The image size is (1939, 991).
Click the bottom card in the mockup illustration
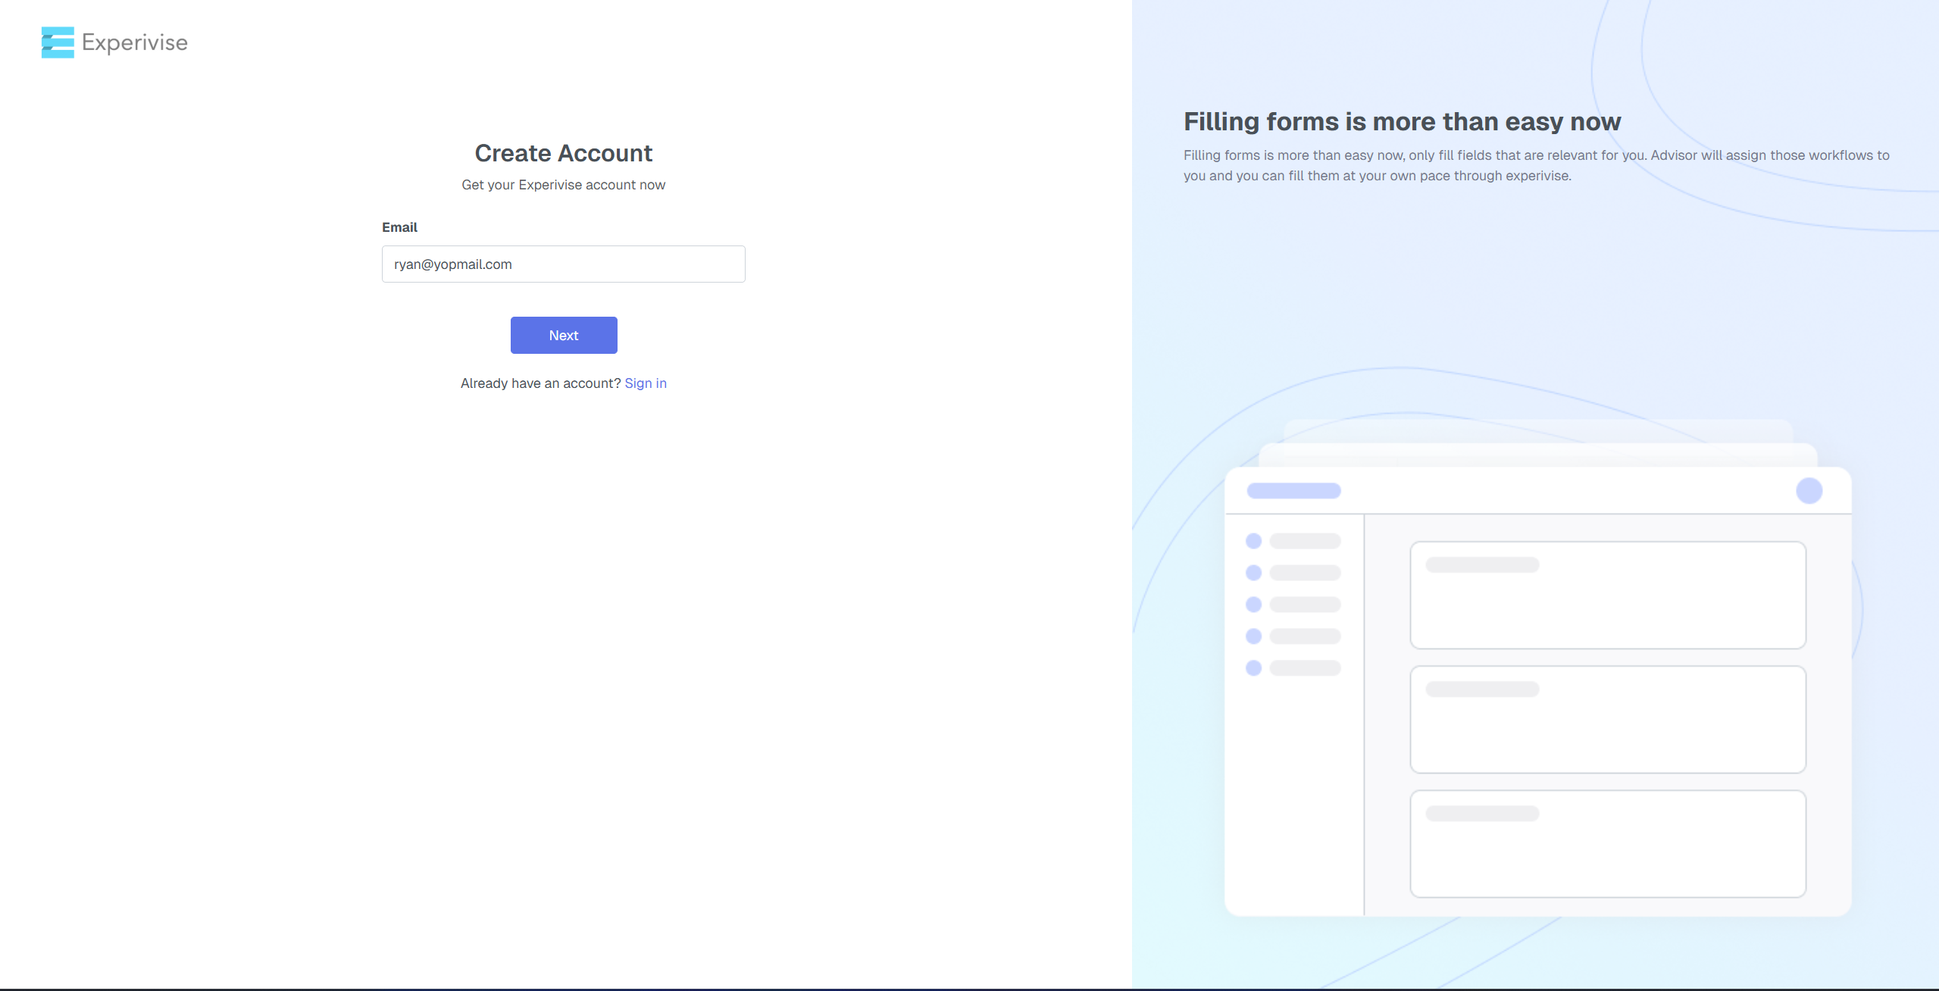(x=1607, y=844)
